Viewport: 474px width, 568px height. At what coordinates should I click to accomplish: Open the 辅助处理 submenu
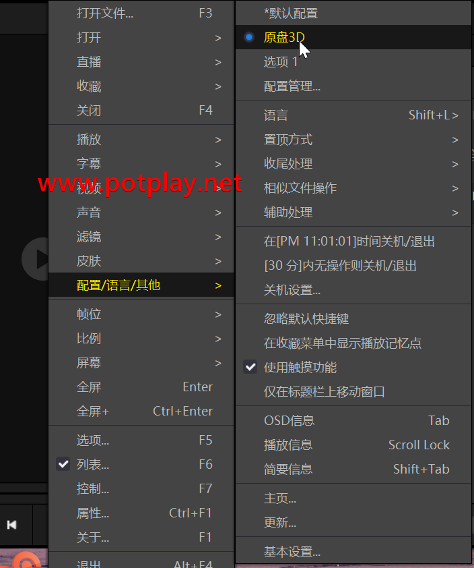pos(353,212)
